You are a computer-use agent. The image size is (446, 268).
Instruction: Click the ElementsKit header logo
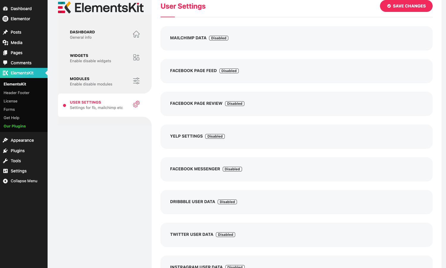click(x=101, y=7)
